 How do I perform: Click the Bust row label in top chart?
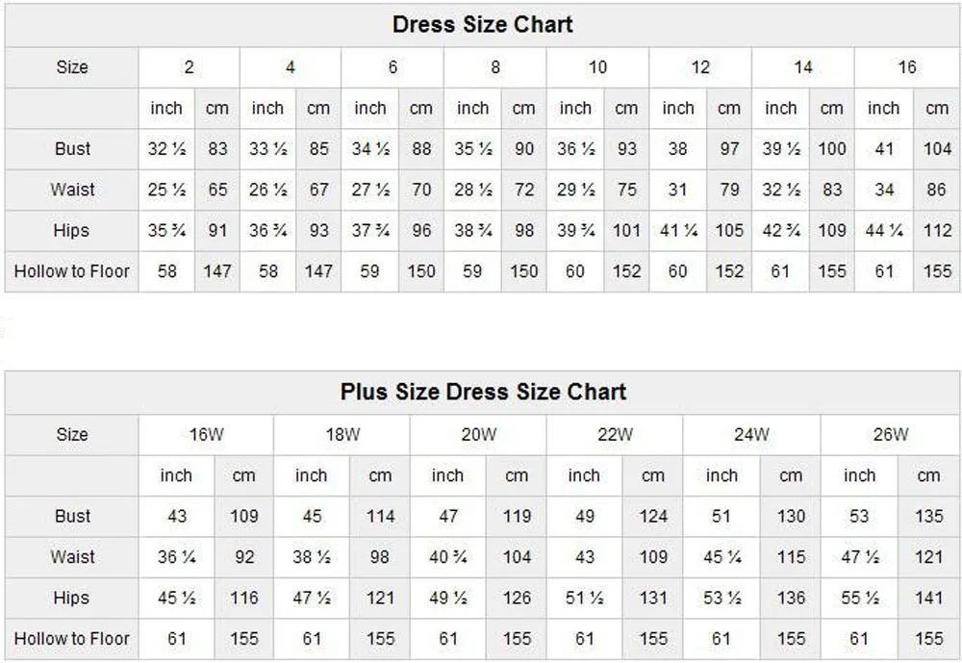pyautogui.click(x=72, y=149)
